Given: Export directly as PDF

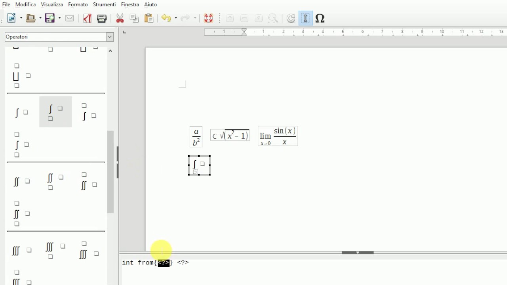Looking at the screenshot, I should pos(87,18).
